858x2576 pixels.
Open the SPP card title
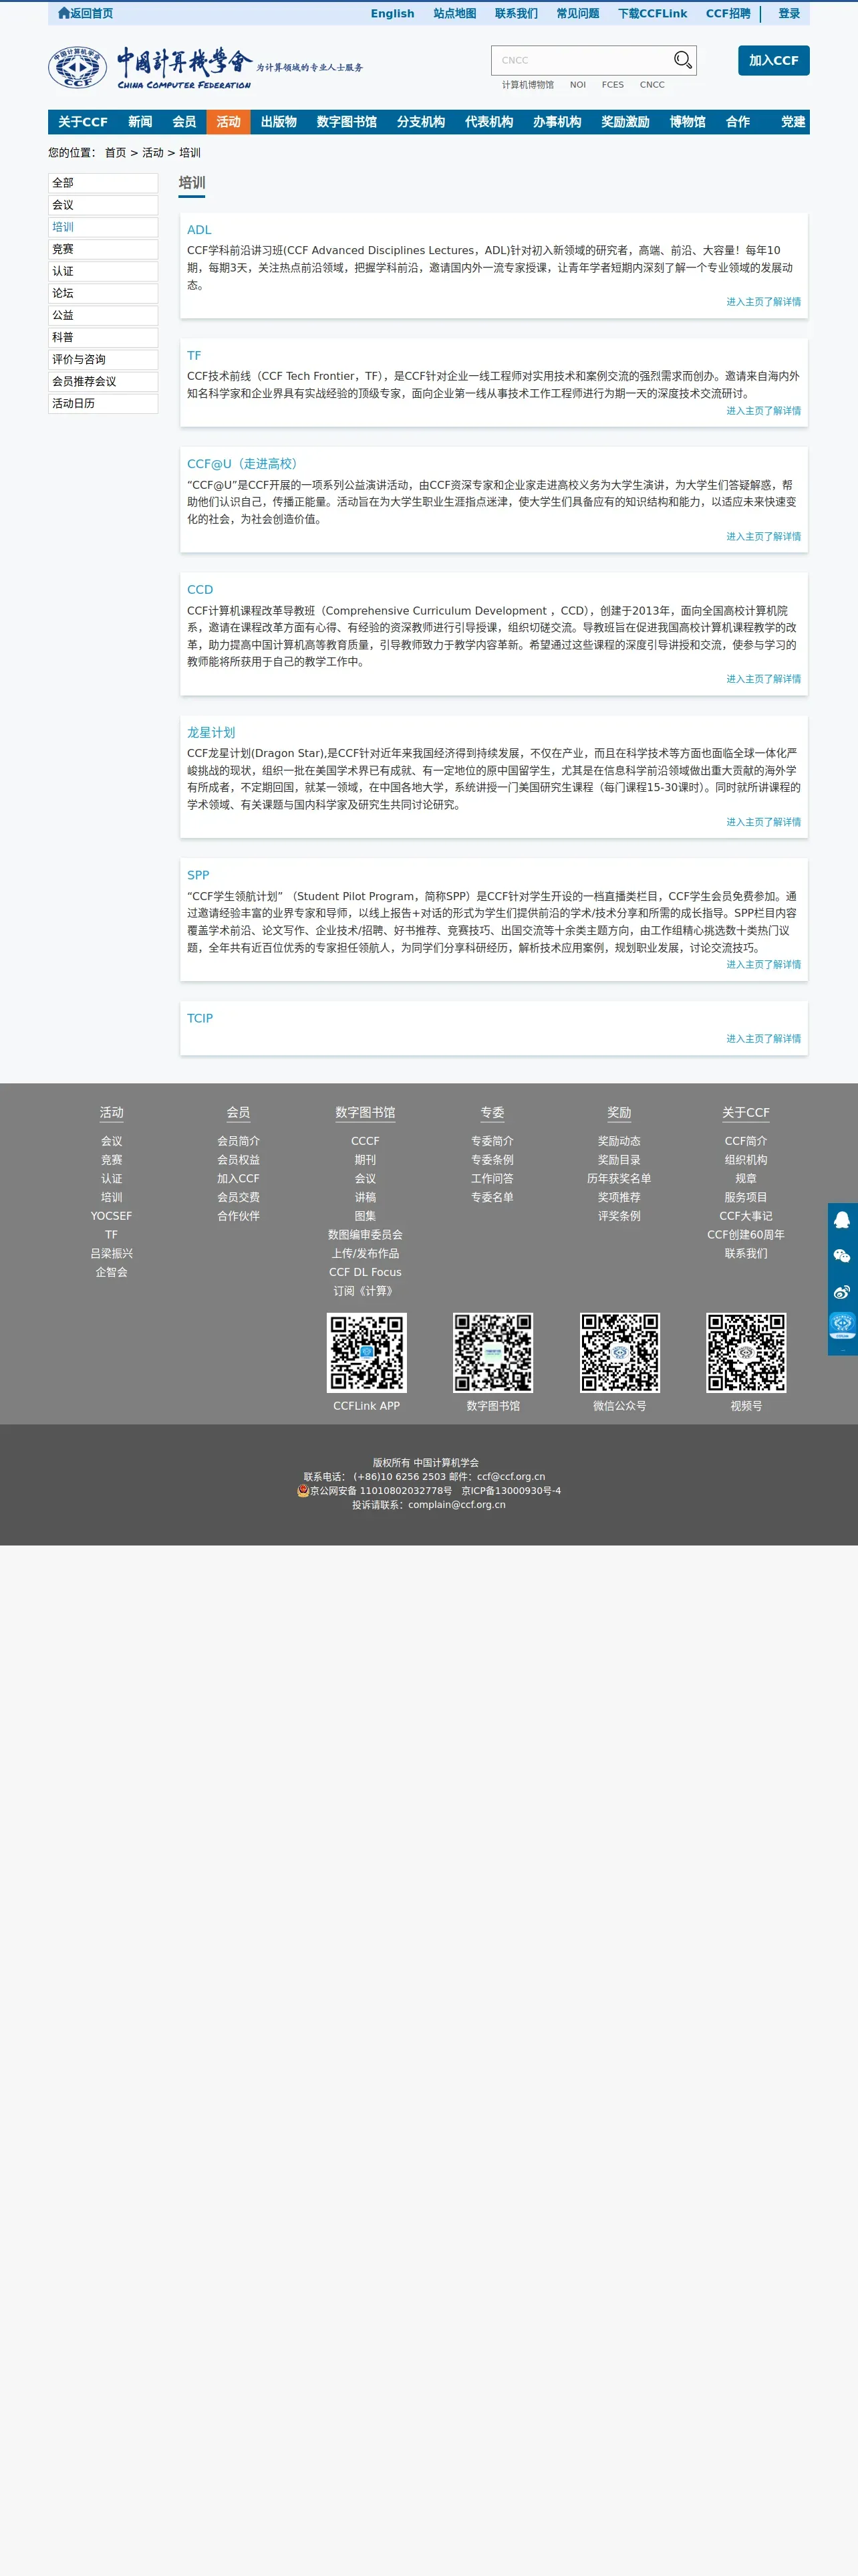tap(198, 875)
